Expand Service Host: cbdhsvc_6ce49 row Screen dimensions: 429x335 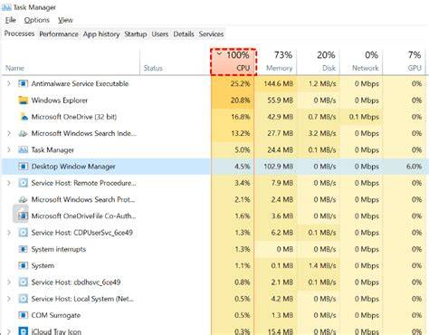coord(9,282)
